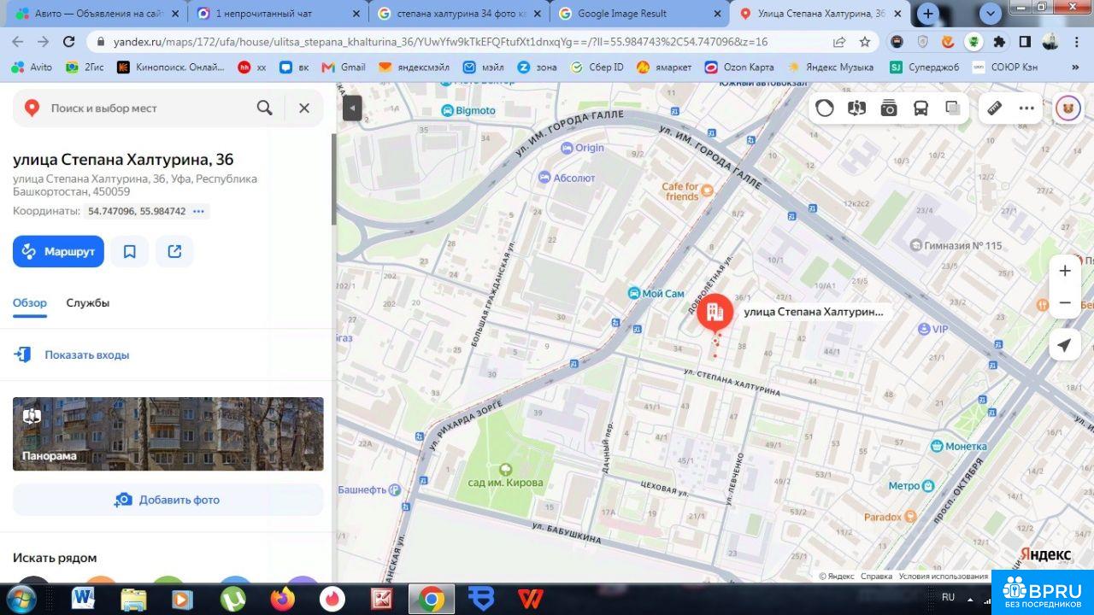Click the 'Башнефть' map label
This screenshot has height=615, width=1094.
coord(369,490)
